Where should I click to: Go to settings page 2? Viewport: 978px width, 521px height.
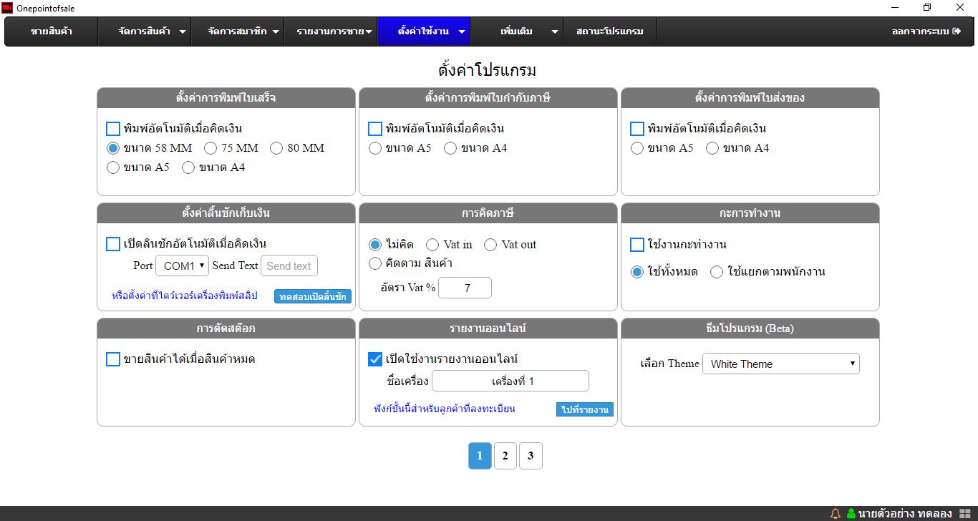[505, 456]
